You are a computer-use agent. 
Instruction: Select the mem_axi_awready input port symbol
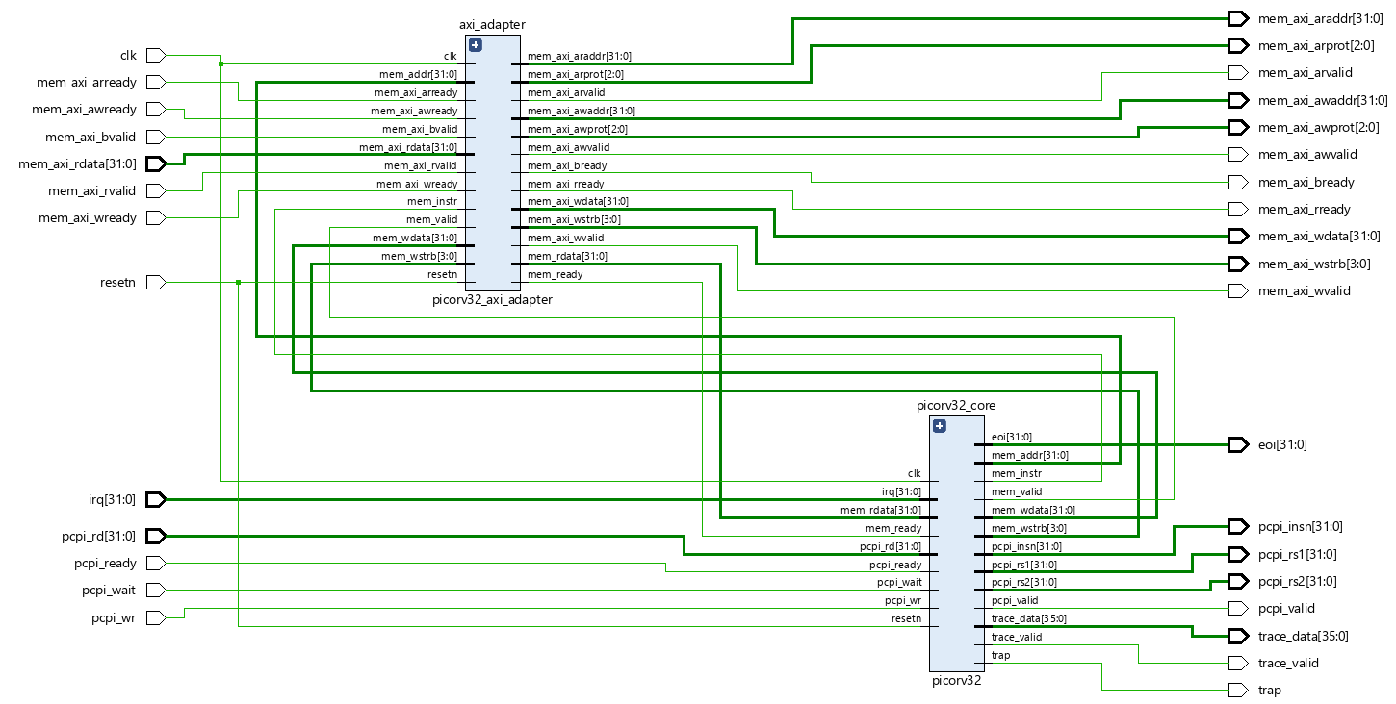click(156, 109)
